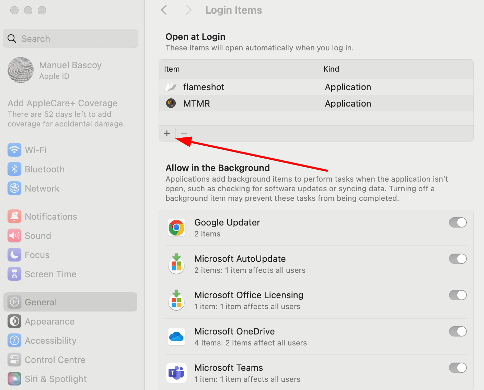Click the Google Updater Chrome icon
Viewport: 484px width, 390px height.
click(176, 228)
